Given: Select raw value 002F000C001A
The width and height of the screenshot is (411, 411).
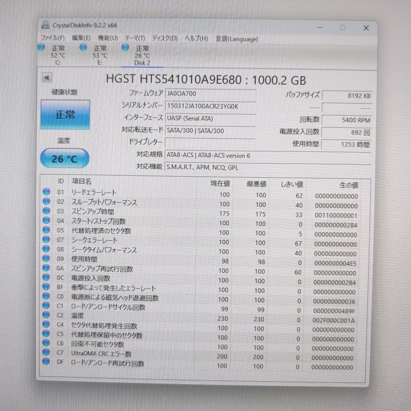Looking at the screenshot, I should (334, 321).
